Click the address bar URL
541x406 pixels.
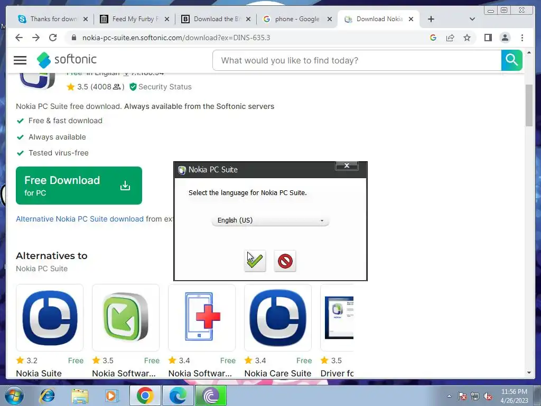tap(176, 38)
